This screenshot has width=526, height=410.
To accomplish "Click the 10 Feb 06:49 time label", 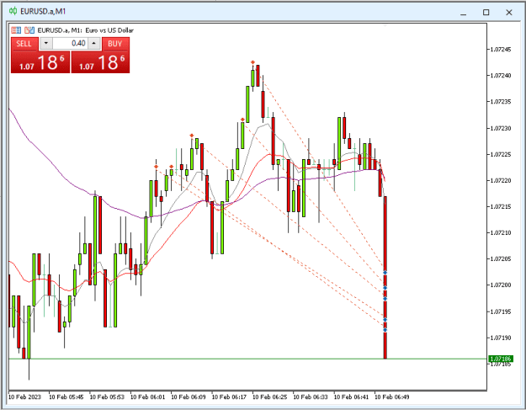I will tap(392, 397).
